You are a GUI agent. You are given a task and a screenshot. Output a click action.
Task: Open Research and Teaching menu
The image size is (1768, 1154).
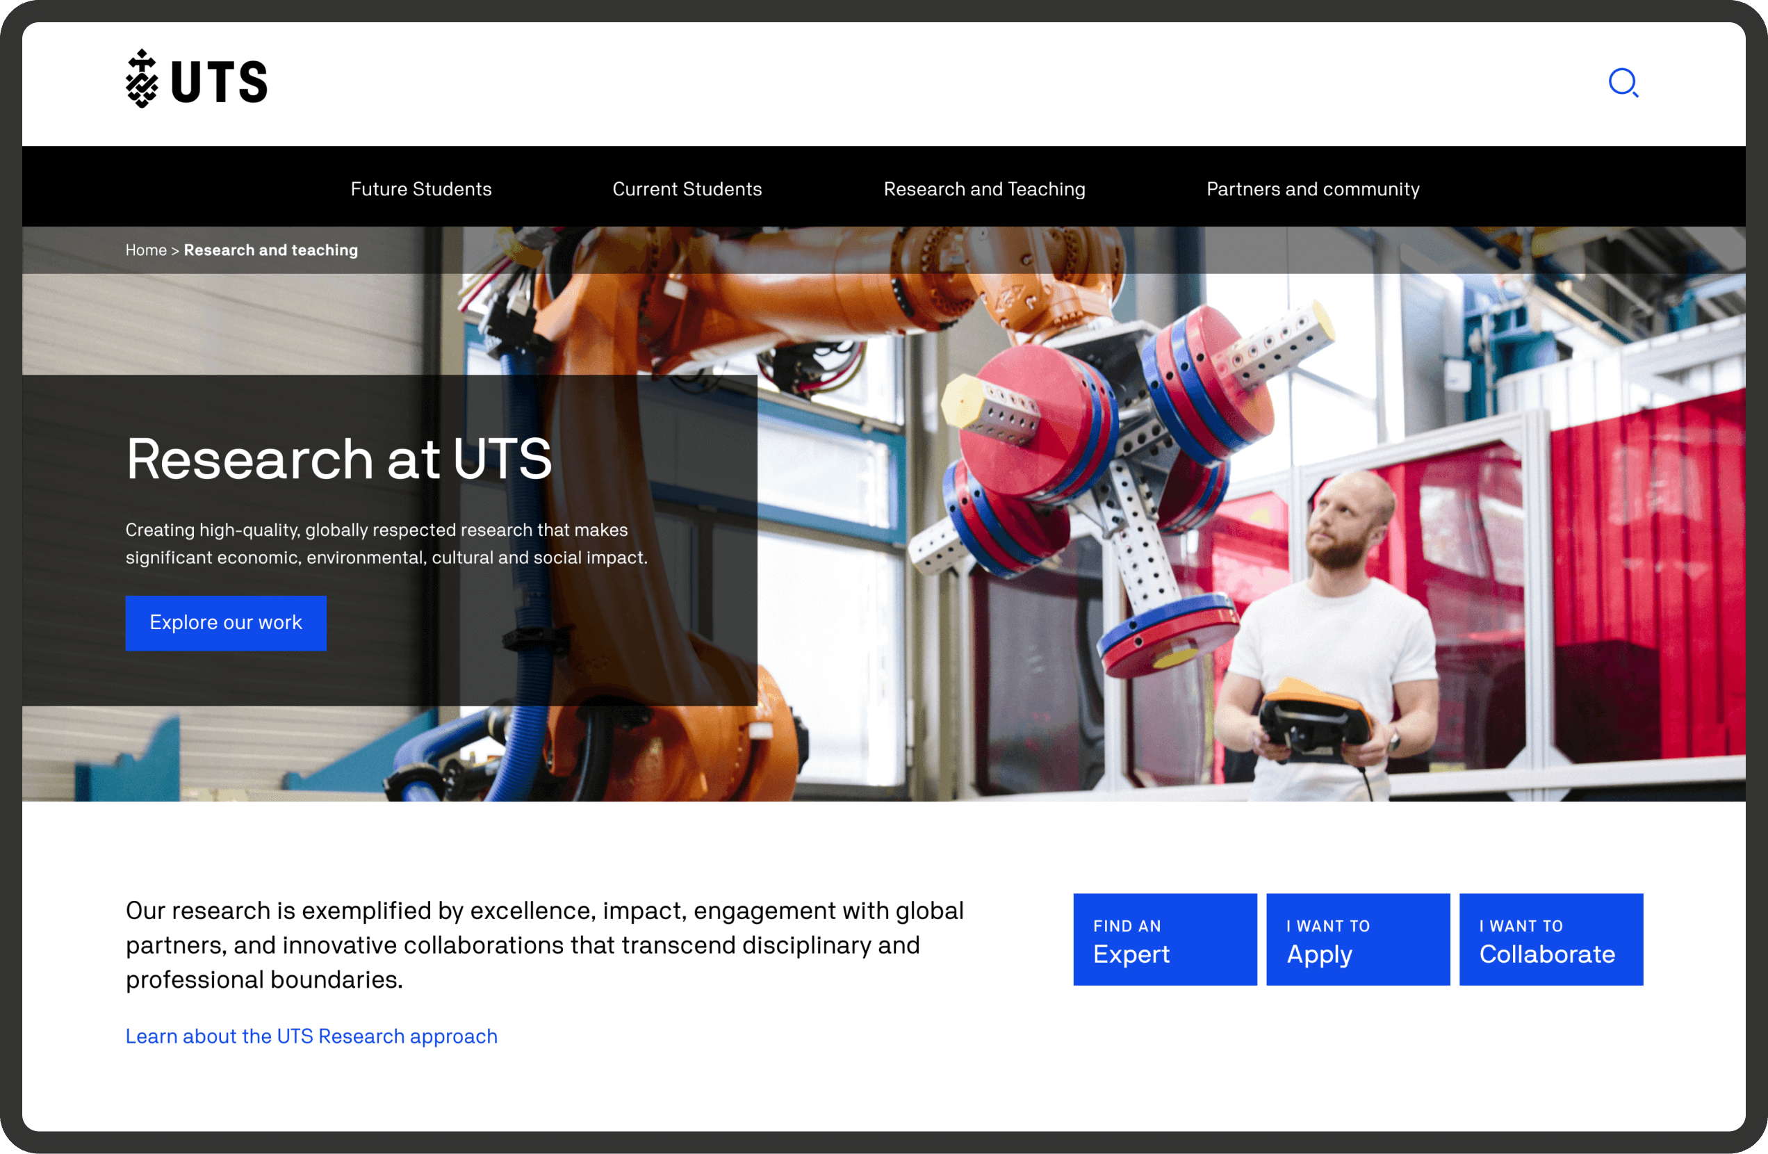(x=984, y=189)
